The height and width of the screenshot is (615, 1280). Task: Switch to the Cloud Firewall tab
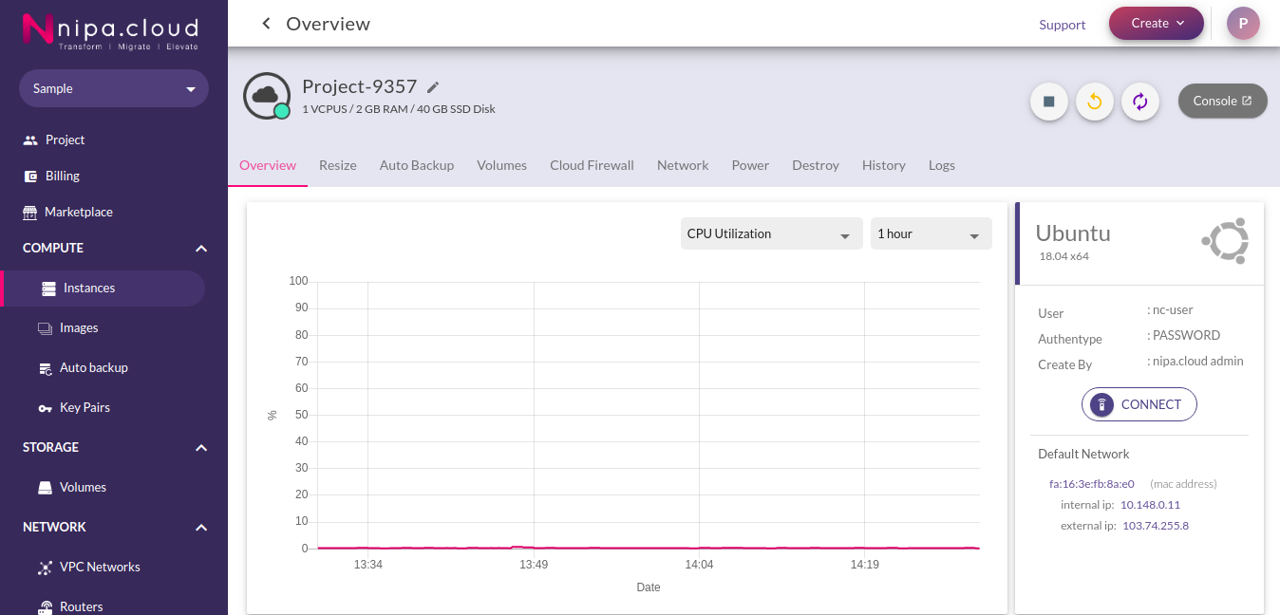(592, 165)
